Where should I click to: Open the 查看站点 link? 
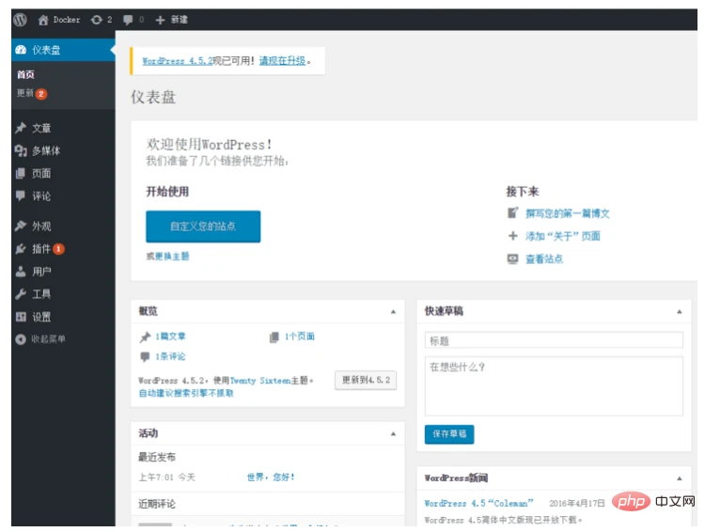pyautogui.click(x=543, y=259)
